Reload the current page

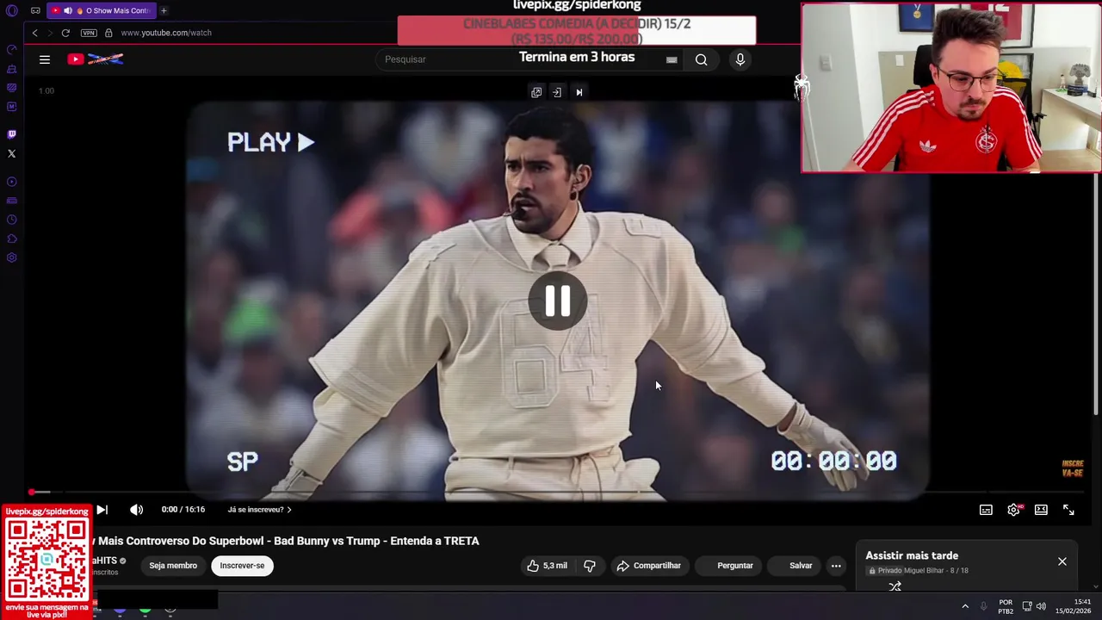pyautogui.click(x=65, y=33)
